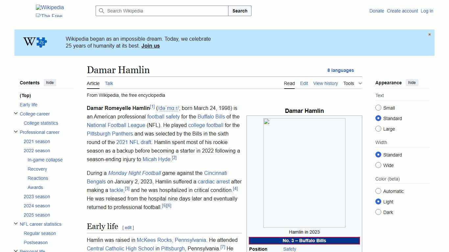
Task: Open the View history tab
Action: point(325,83)
